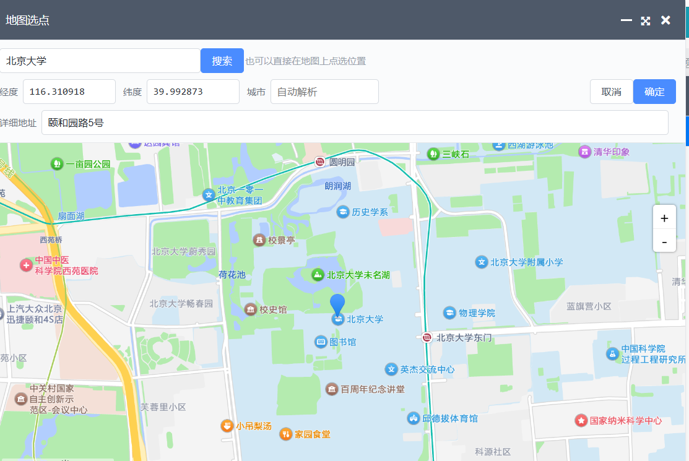689x461 pixels.
Task: Click the 上汽大众北京迅捷颐和4S店 label
Action: point(35,314)
